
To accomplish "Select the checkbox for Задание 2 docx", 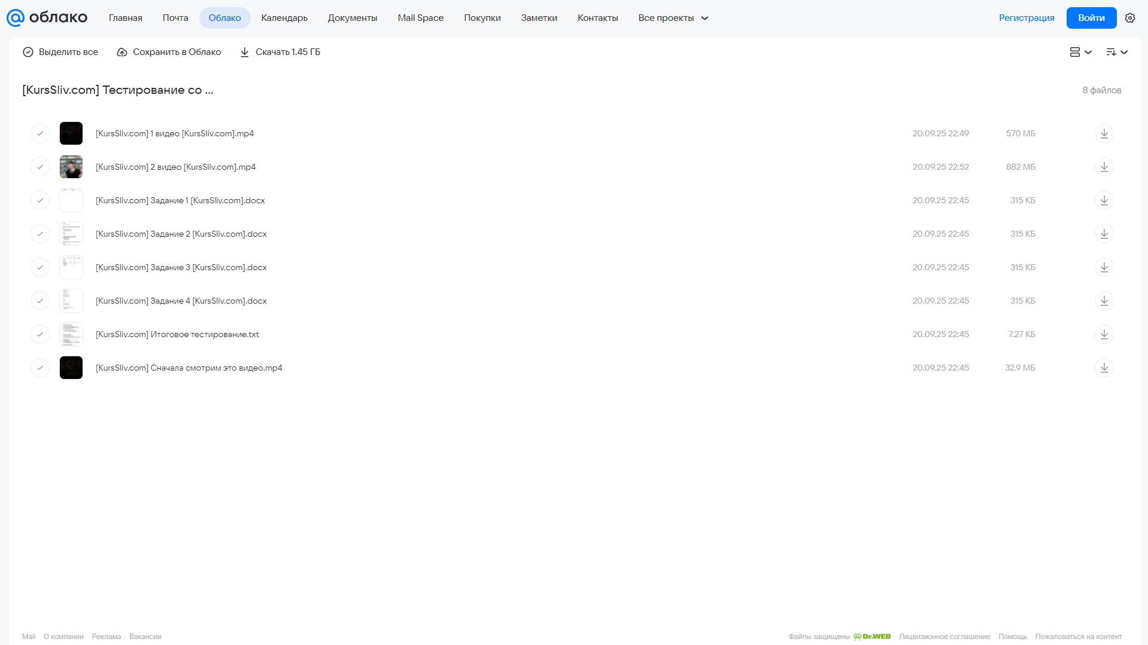I will [40, 234].
